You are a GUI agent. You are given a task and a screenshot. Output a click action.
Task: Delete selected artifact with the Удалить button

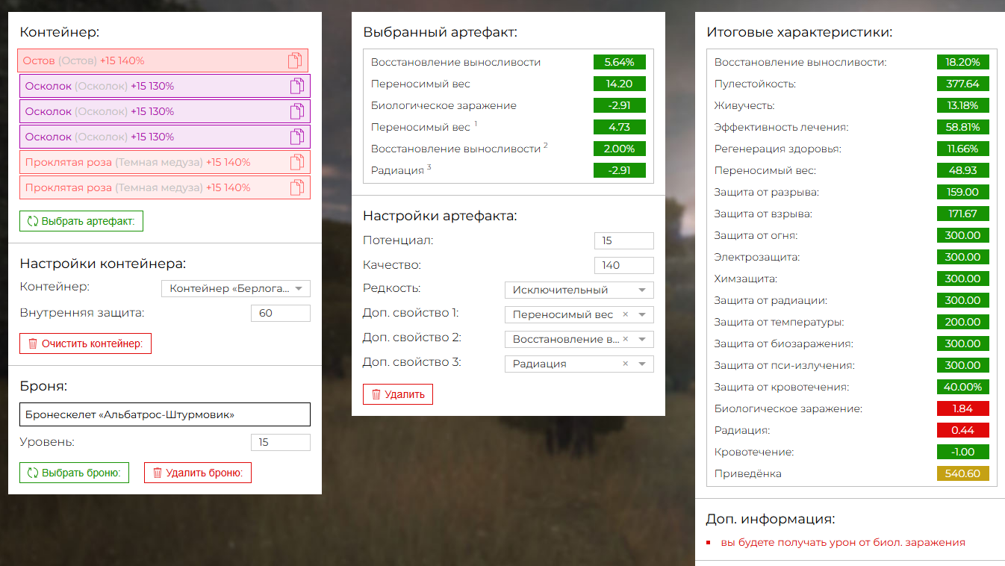pos(397,394)
